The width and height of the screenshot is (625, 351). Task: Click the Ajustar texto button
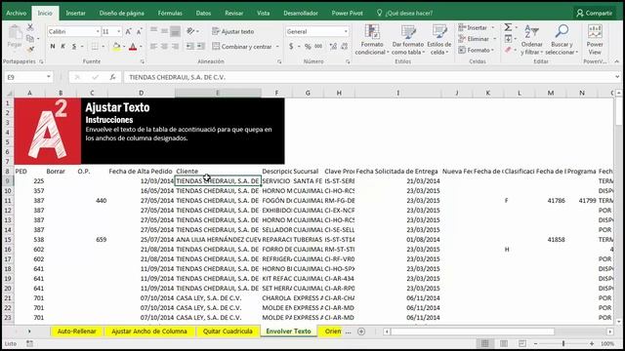coord(233,31)
